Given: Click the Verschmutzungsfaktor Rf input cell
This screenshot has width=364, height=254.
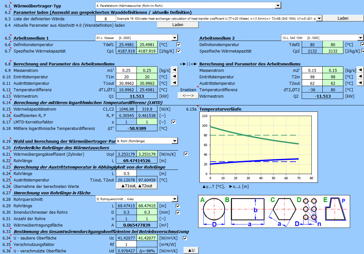Looking at the screenshot, I should (x=126, y=244).
